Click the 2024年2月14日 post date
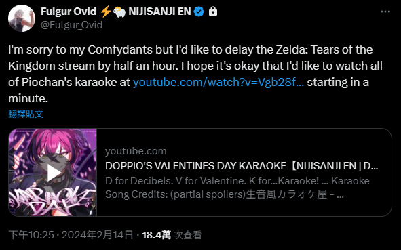Viewport: 401px width, 250px height. point(97,235)
